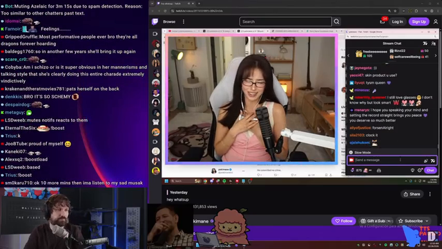Screen dimensions: 442x249
Task: Open the first sidebar channel avatar
Action: pos(155,44)
